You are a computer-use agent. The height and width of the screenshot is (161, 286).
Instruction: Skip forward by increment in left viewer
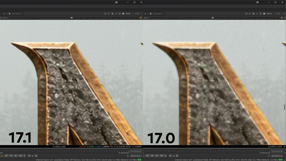click(36, 156)
